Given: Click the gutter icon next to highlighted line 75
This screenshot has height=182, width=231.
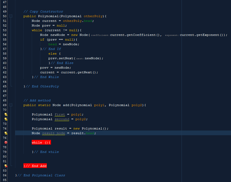Looking at the screenshot, I should (6, 133).
